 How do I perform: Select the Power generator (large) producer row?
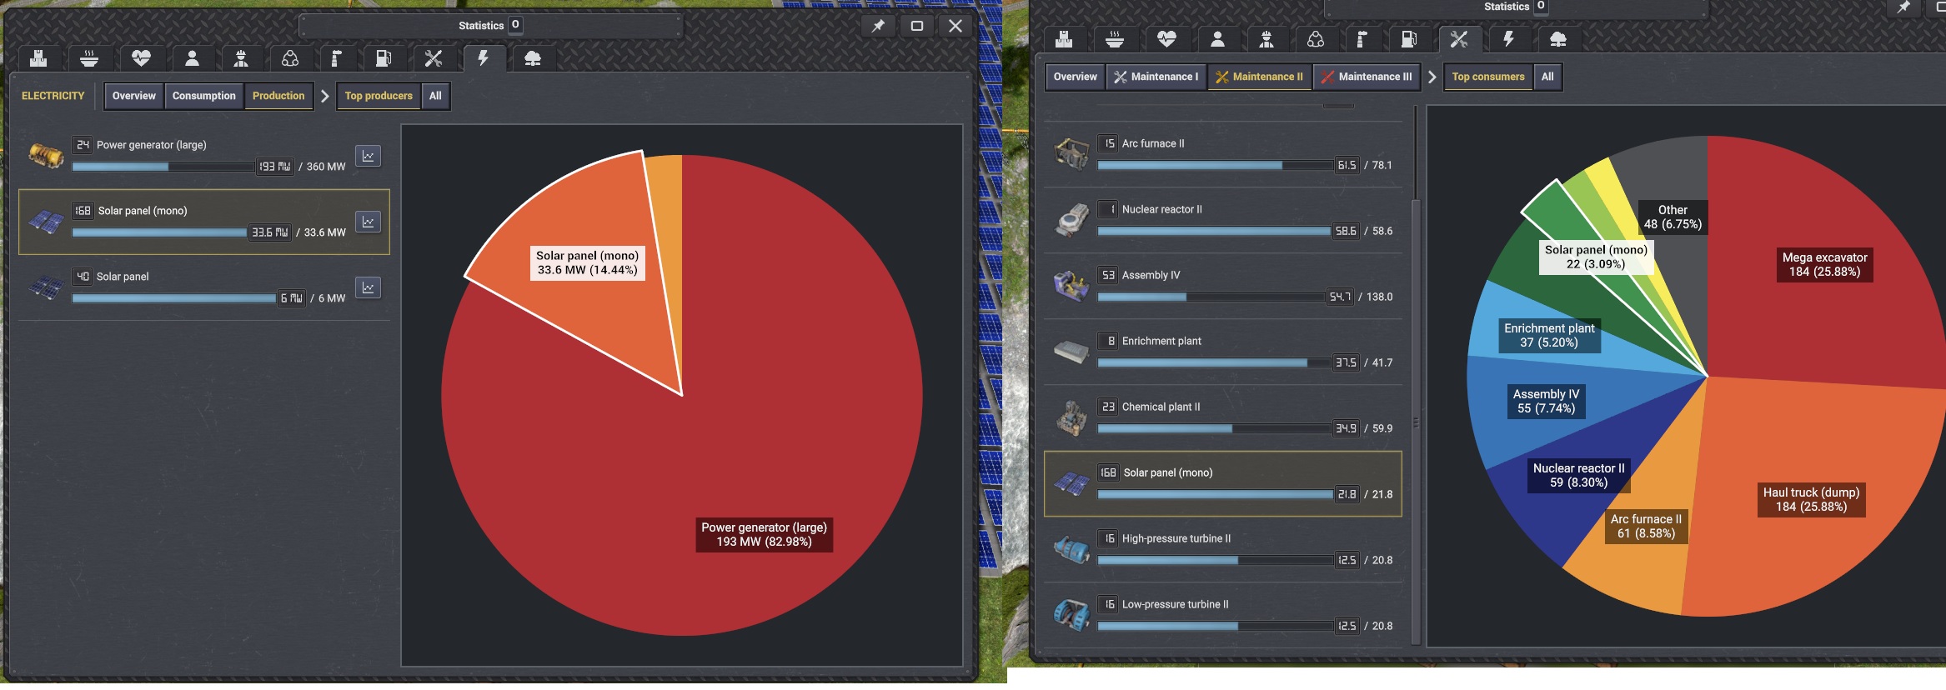tap(204, 156)
